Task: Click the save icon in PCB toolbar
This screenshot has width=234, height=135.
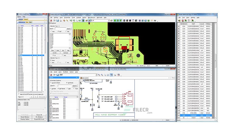Action: [x=57, y=20]
